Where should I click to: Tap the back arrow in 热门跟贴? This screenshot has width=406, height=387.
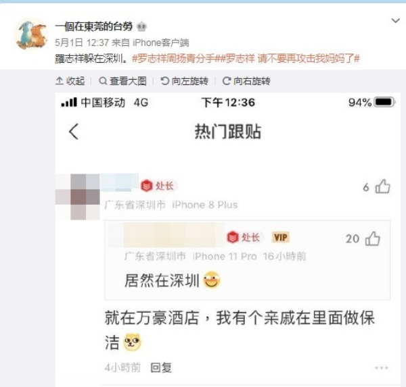point(74,132)
